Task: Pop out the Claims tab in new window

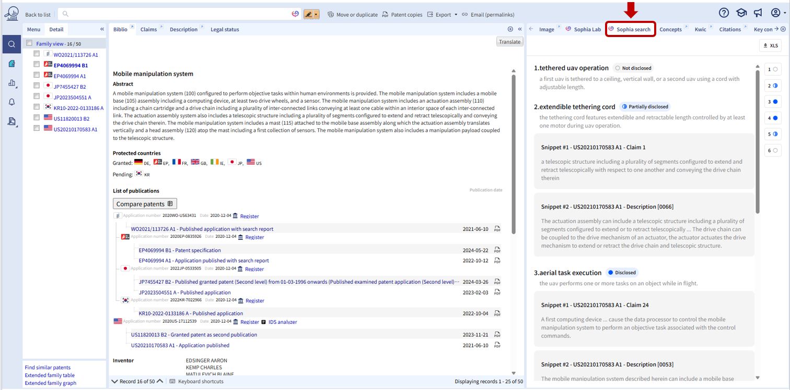Action: [x=161, y=27]
